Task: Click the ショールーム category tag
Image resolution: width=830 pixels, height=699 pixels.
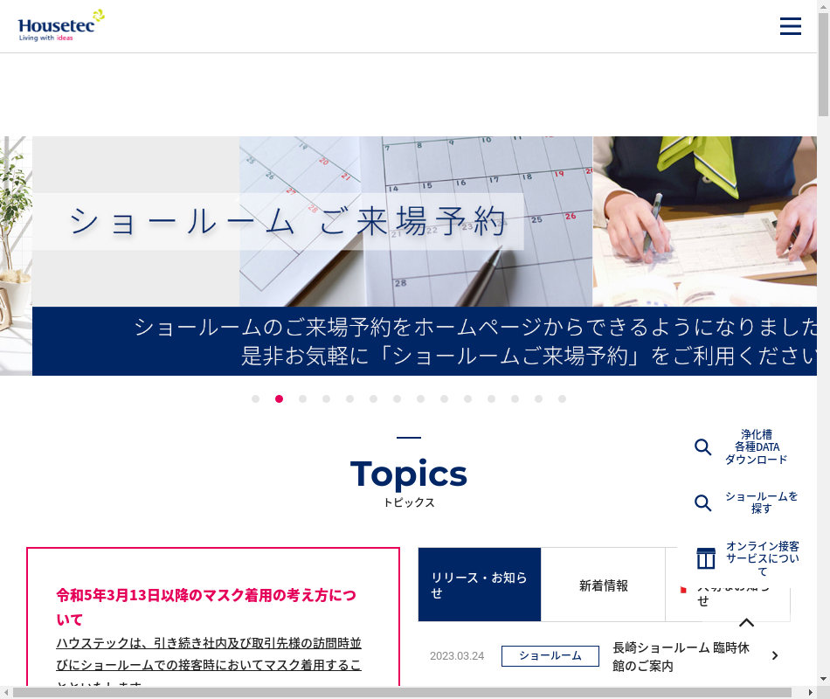Action: coord(550,655)
